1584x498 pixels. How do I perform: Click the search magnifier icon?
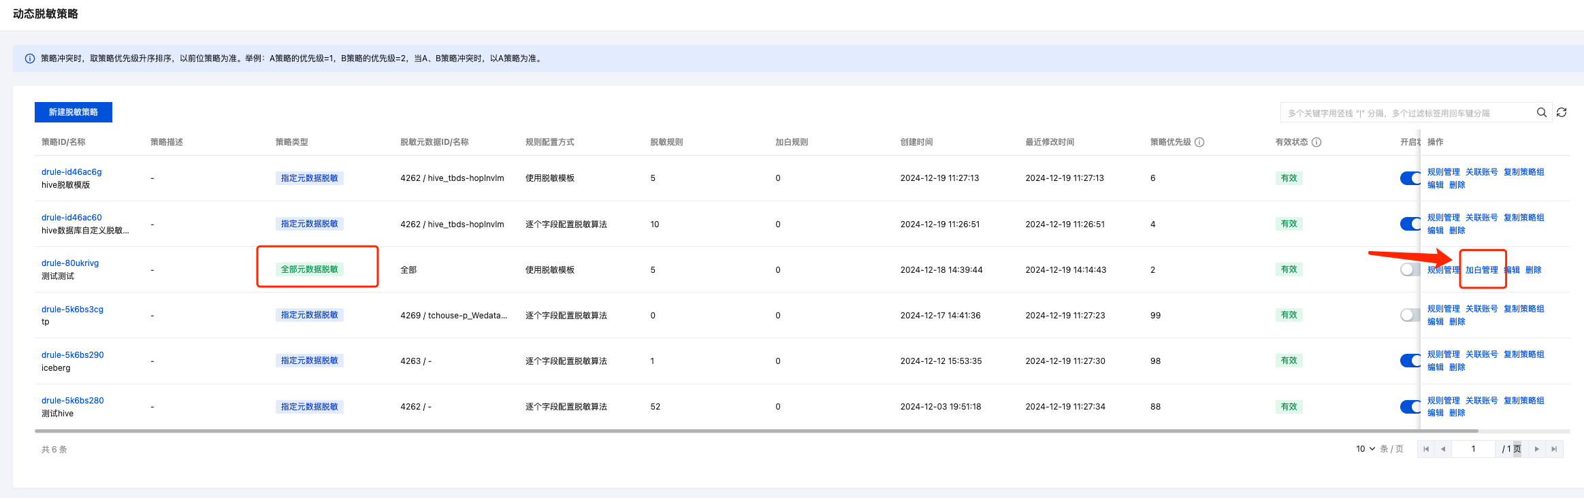pyautogui.click(x=1542, y=112)
